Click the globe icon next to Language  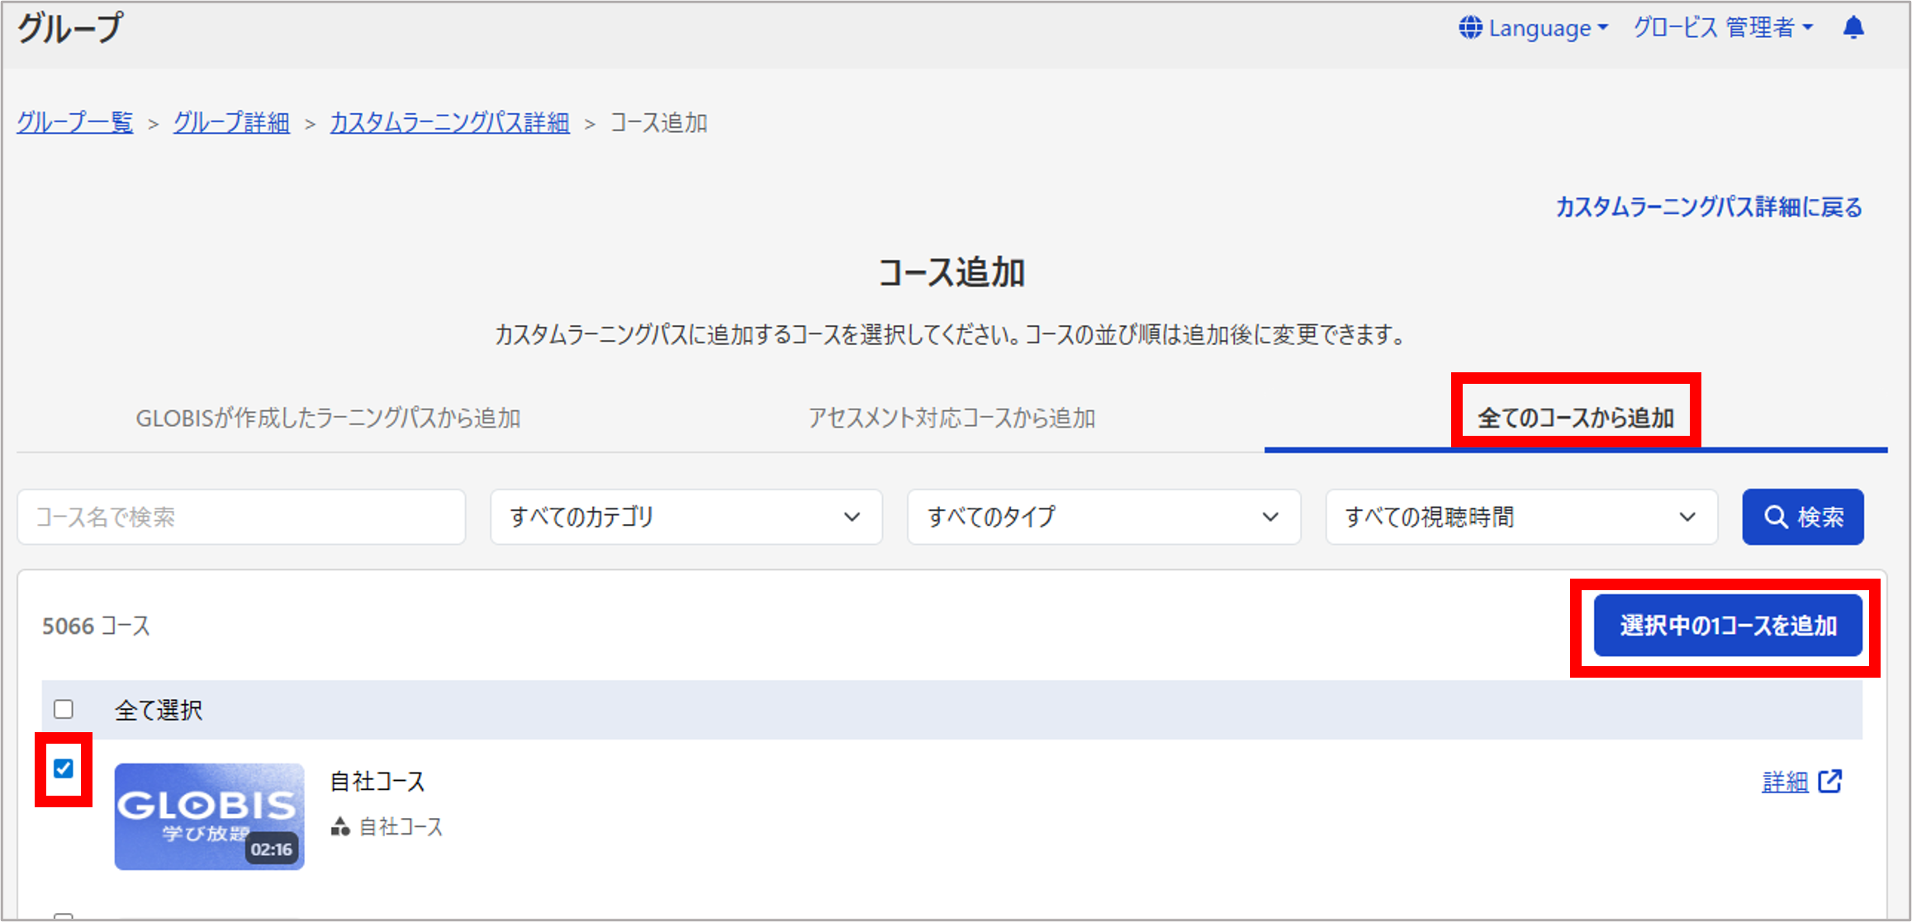click(x=1470, y=27)
